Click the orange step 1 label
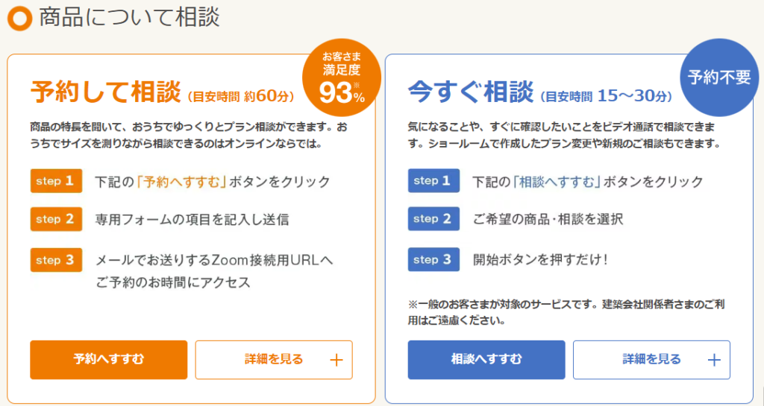This screenshot has width=764, height=406. pos(57,181)
